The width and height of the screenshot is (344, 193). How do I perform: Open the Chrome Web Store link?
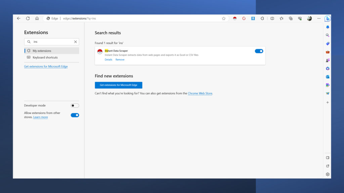200,93
